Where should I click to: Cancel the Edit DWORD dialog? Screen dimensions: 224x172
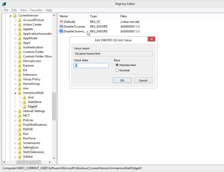143,80
